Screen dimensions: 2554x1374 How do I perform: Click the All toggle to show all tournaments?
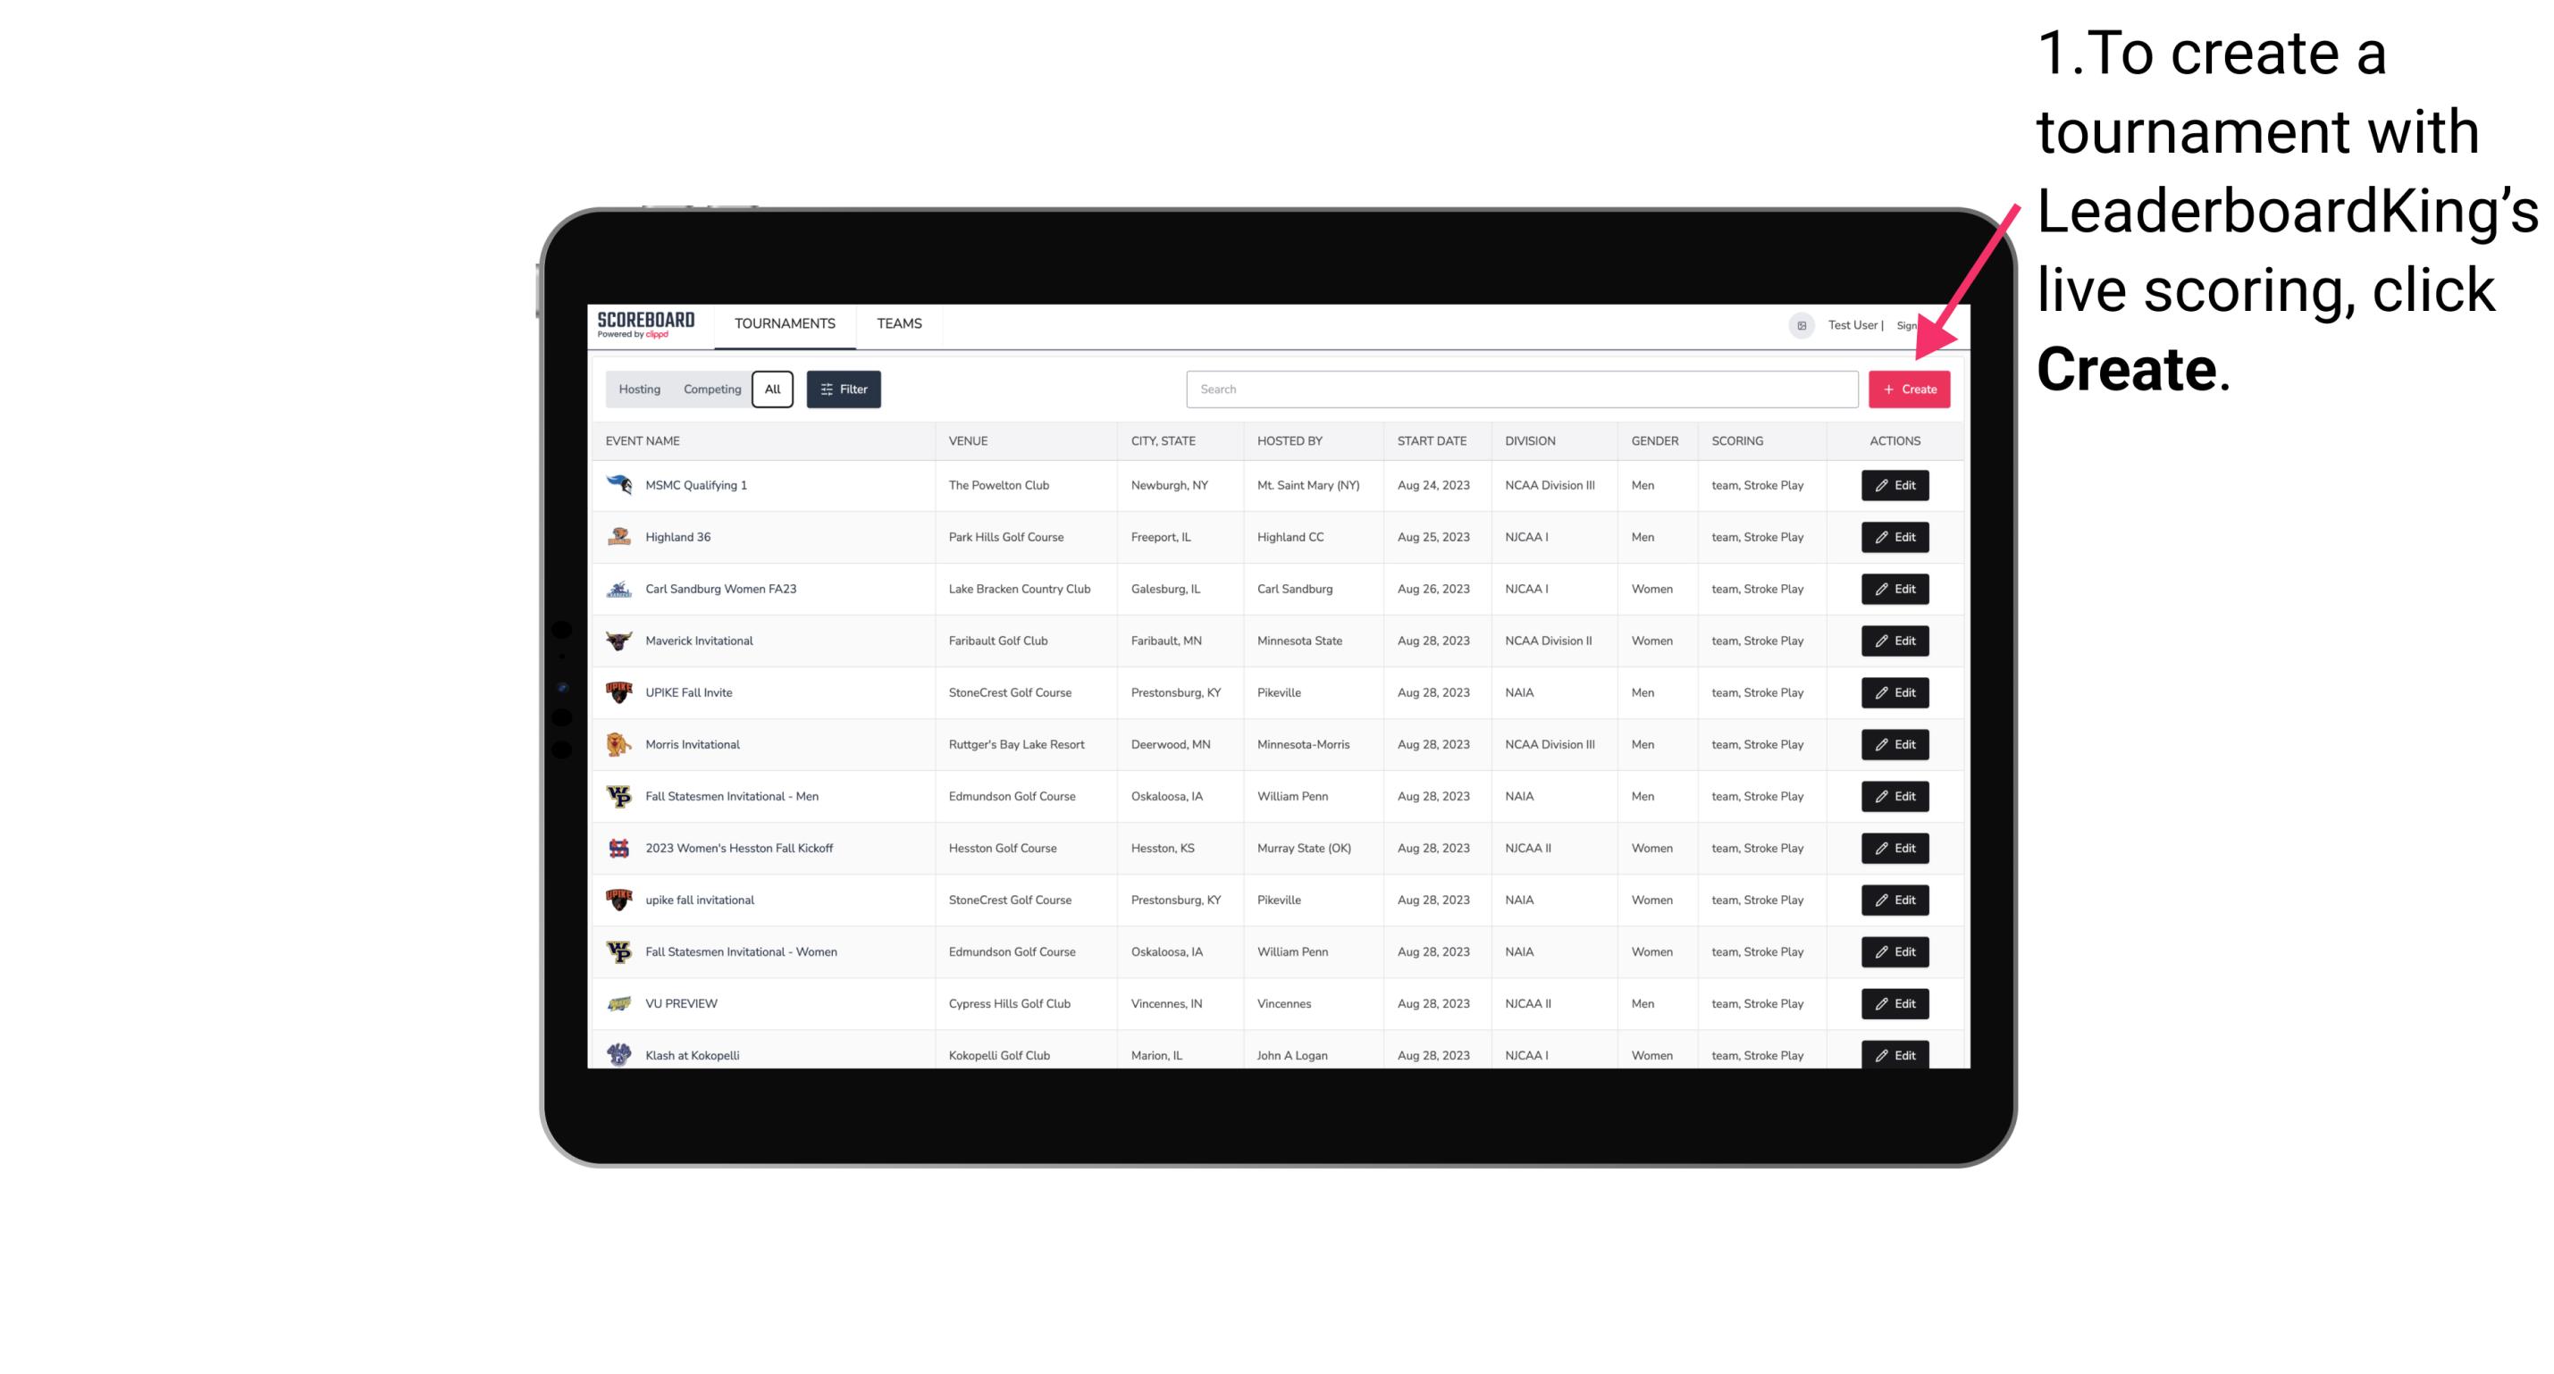[772, 388]
